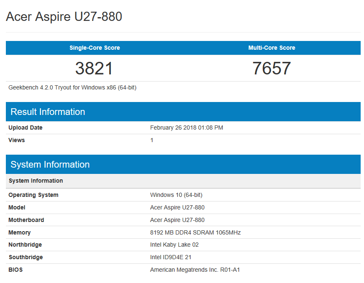Viewport: 364px width, 283px height.
Task: Click the value "American Megatrends Inc. R01-A1"
Action: tap(195, 270)
